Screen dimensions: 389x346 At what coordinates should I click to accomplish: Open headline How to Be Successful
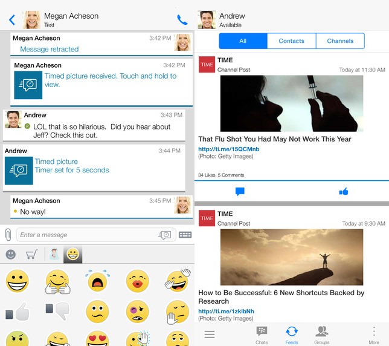(281, 297)
